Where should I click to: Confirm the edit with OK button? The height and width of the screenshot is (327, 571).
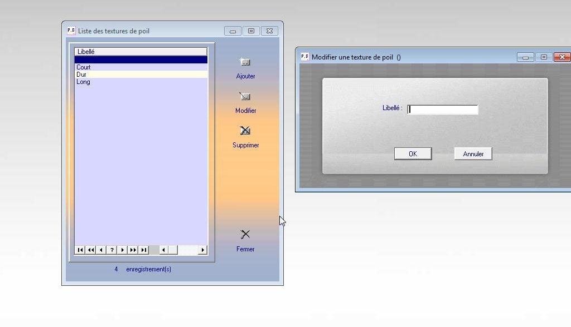pos(413,154)
